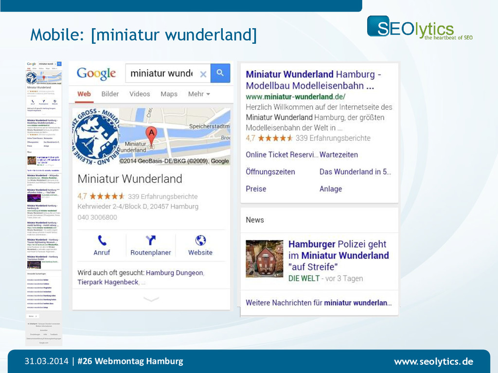Click the DIE WELT source label

click(x=304, y=278)
